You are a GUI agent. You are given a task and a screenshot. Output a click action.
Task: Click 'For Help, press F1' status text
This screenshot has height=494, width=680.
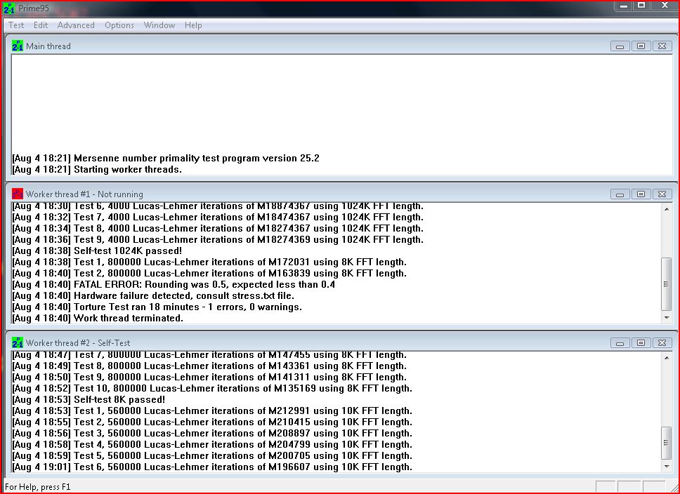coord(38,487)
